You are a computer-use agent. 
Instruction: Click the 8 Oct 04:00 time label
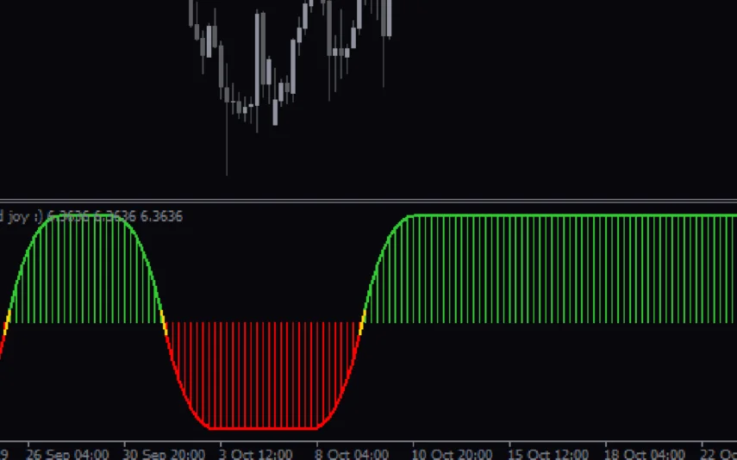click(x=352, y=454)
